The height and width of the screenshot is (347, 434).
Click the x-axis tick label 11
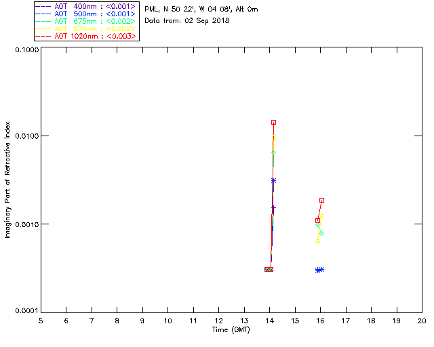(x=193, y=321)
